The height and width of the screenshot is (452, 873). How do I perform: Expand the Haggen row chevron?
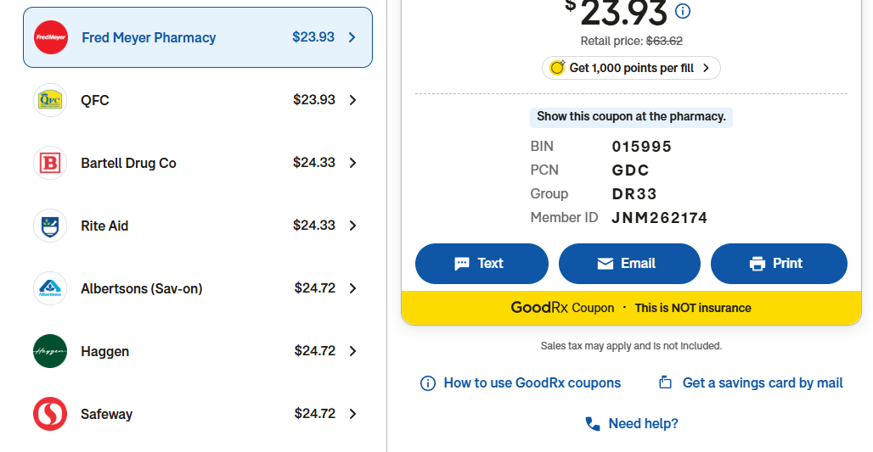353,351
